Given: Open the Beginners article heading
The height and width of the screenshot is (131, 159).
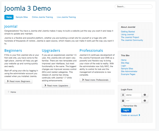Looking at the screenshot, I should (x=13, y=50).
